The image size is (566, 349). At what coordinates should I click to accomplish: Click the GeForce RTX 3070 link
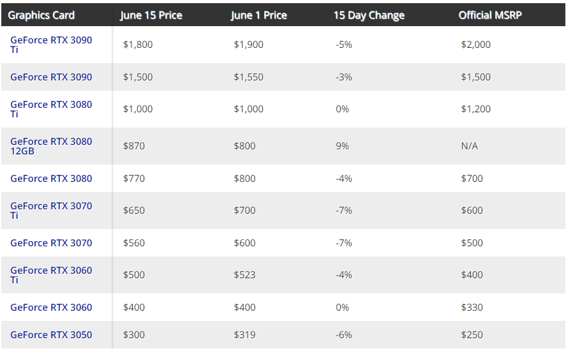point(51,243)
